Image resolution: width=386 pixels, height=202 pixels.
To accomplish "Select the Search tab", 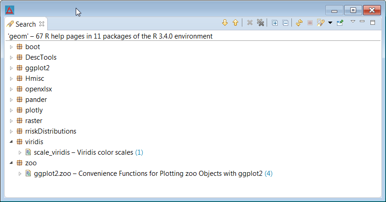I will [26, 24].
